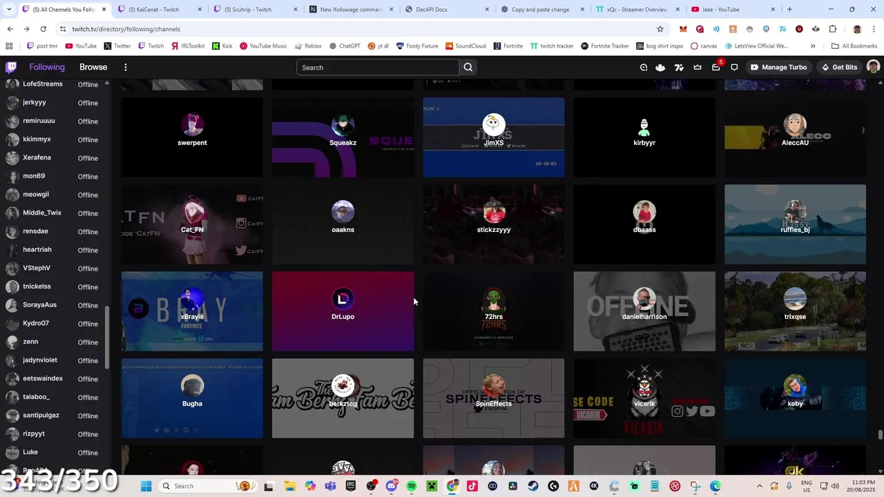Click the Twitch logo home icon
This screenshot has height=497, width=884.
coord(11,67)
